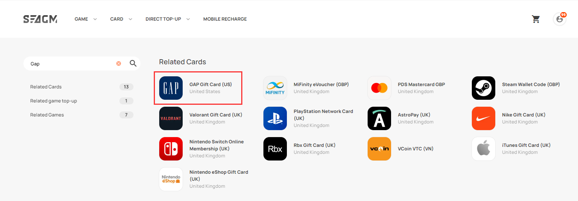Expand the CARD menu chevron
Image resolution: width=578 pixels, height=201 pixels.
[130, 19]
